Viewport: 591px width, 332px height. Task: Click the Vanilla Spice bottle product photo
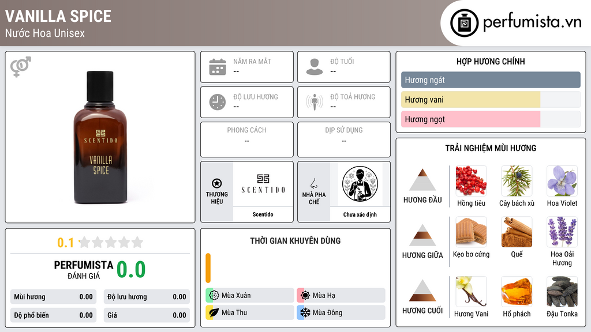coord(100,137)
